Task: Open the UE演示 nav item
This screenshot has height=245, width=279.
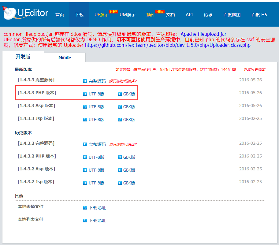Action: tap(102, 15)
